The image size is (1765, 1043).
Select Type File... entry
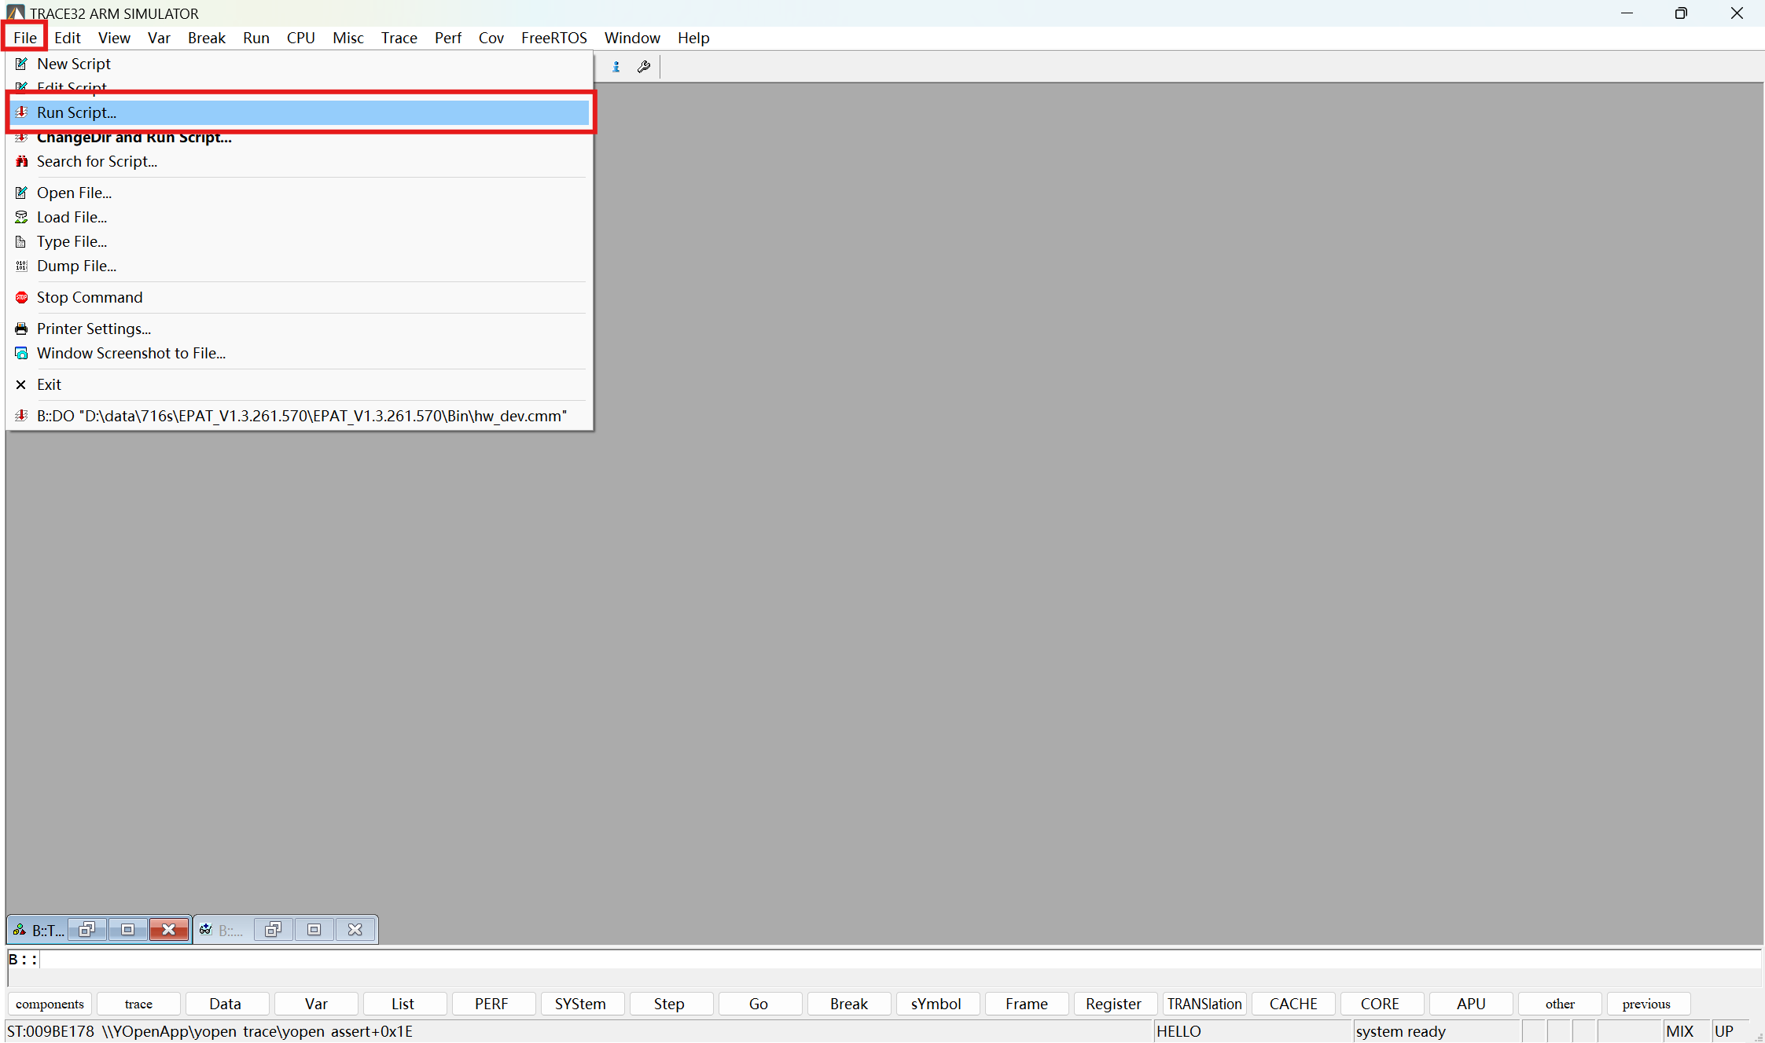(x=300, y=241)
